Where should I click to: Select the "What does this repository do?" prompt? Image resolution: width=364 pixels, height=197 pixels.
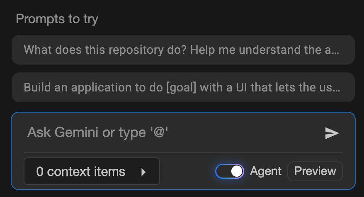(183, 50)
